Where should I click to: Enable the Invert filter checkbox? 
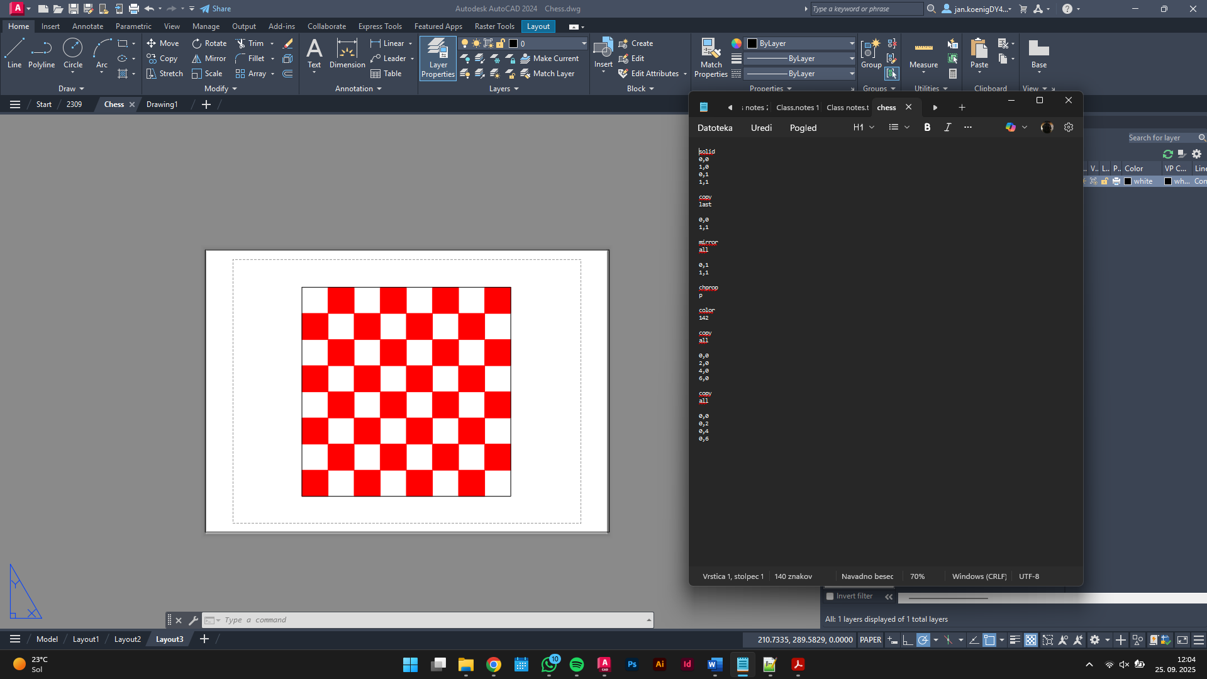(x=830, y=596)
